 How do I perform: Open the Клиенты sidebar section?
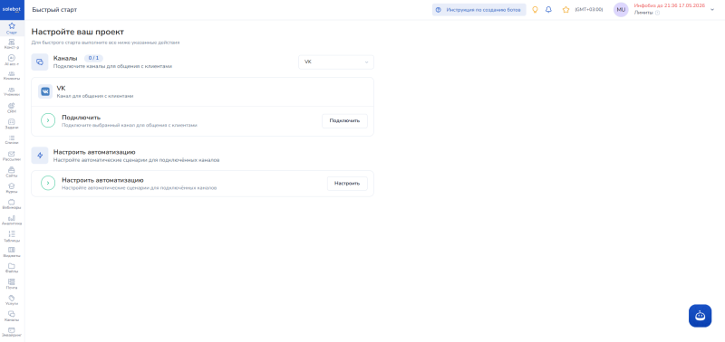[x=12, y=76]
